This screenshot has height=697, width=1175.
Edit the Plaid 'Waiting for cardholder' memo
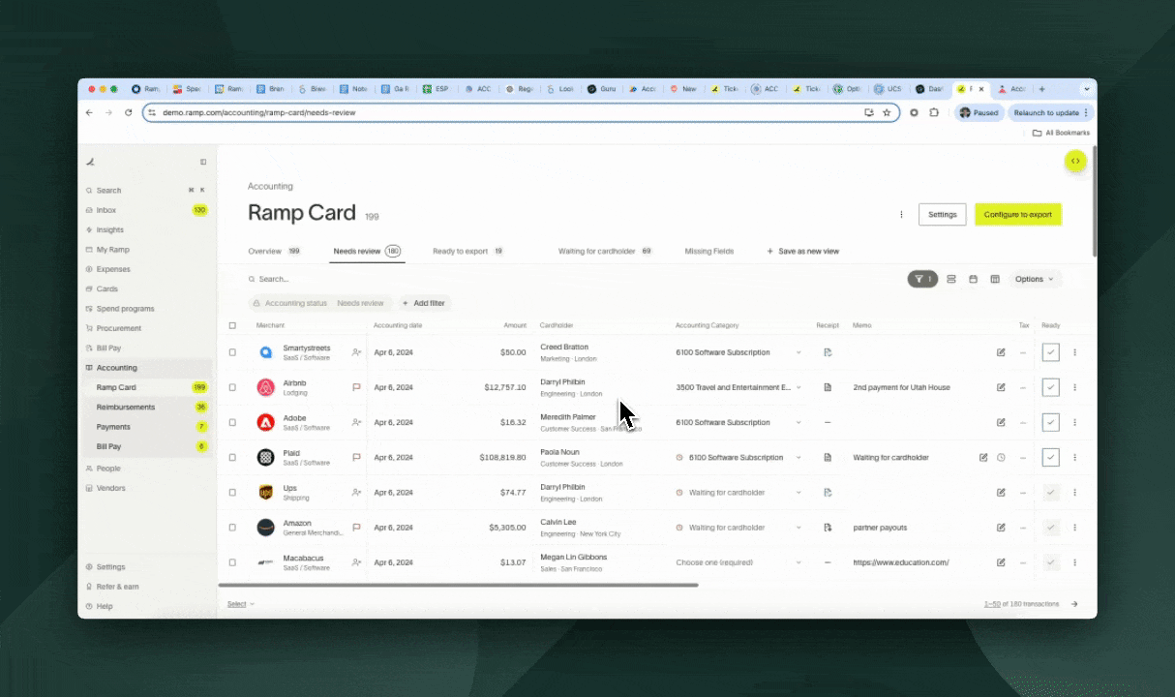(983, 457)
